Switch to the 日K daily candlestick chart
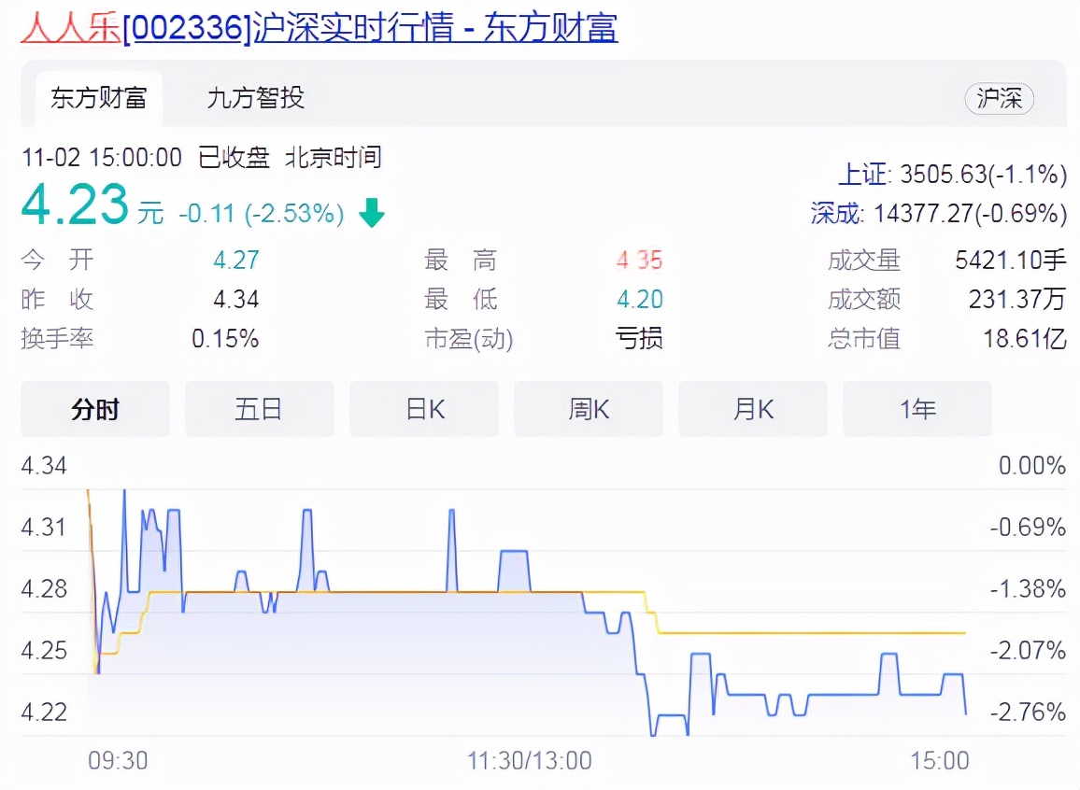 (423, 408)
